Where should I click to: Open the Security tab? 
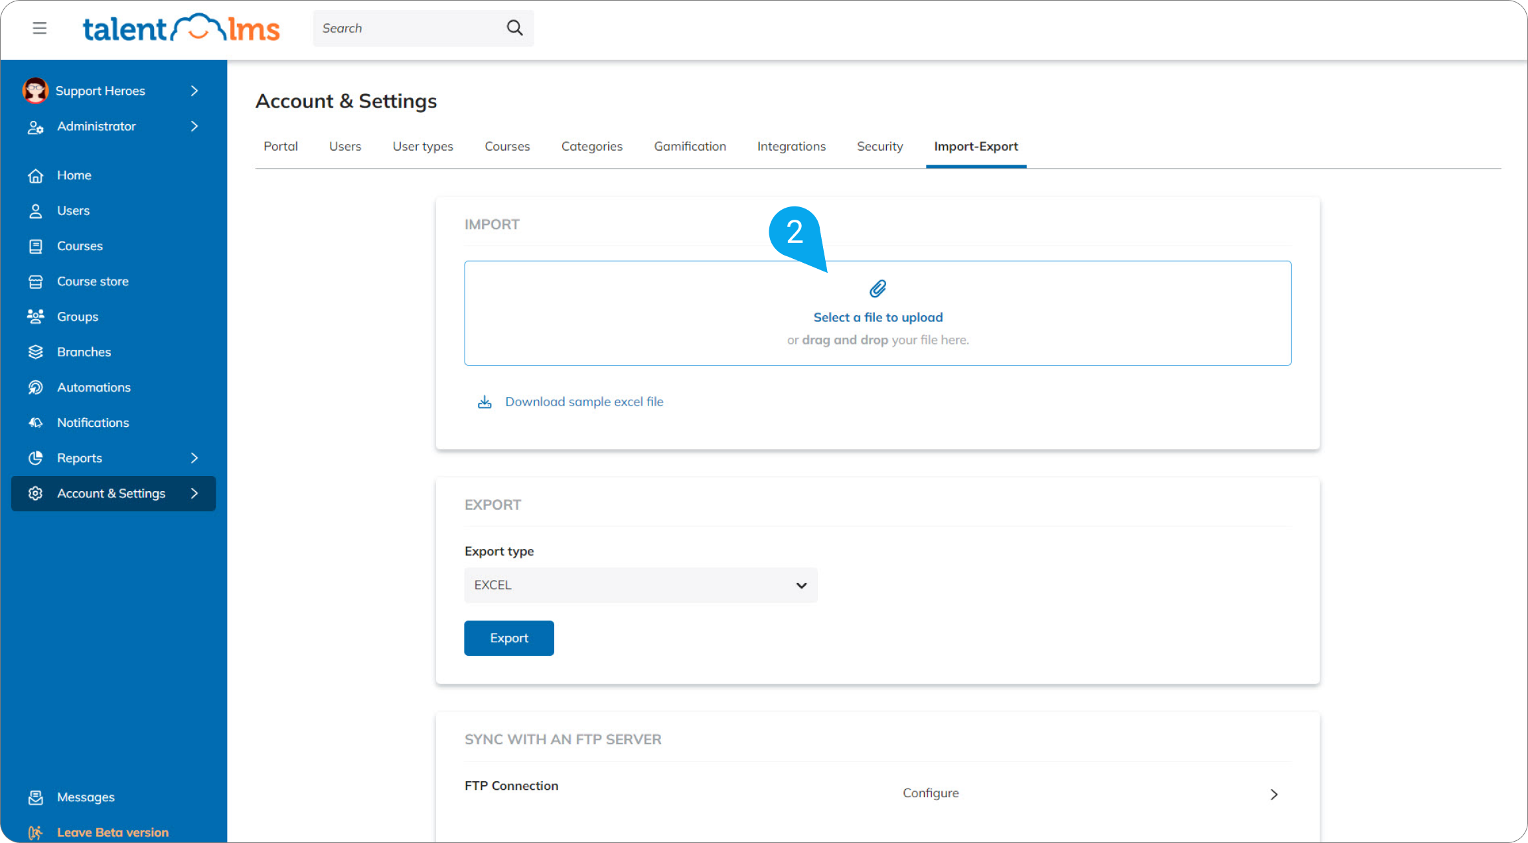coord(879,146)
